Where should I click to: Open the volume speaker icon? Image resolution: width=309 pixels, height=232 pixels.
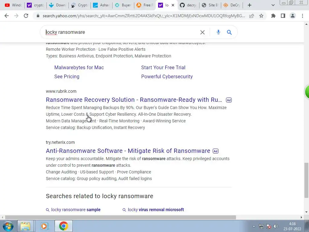pyautogui.click(x=276, y=226)
